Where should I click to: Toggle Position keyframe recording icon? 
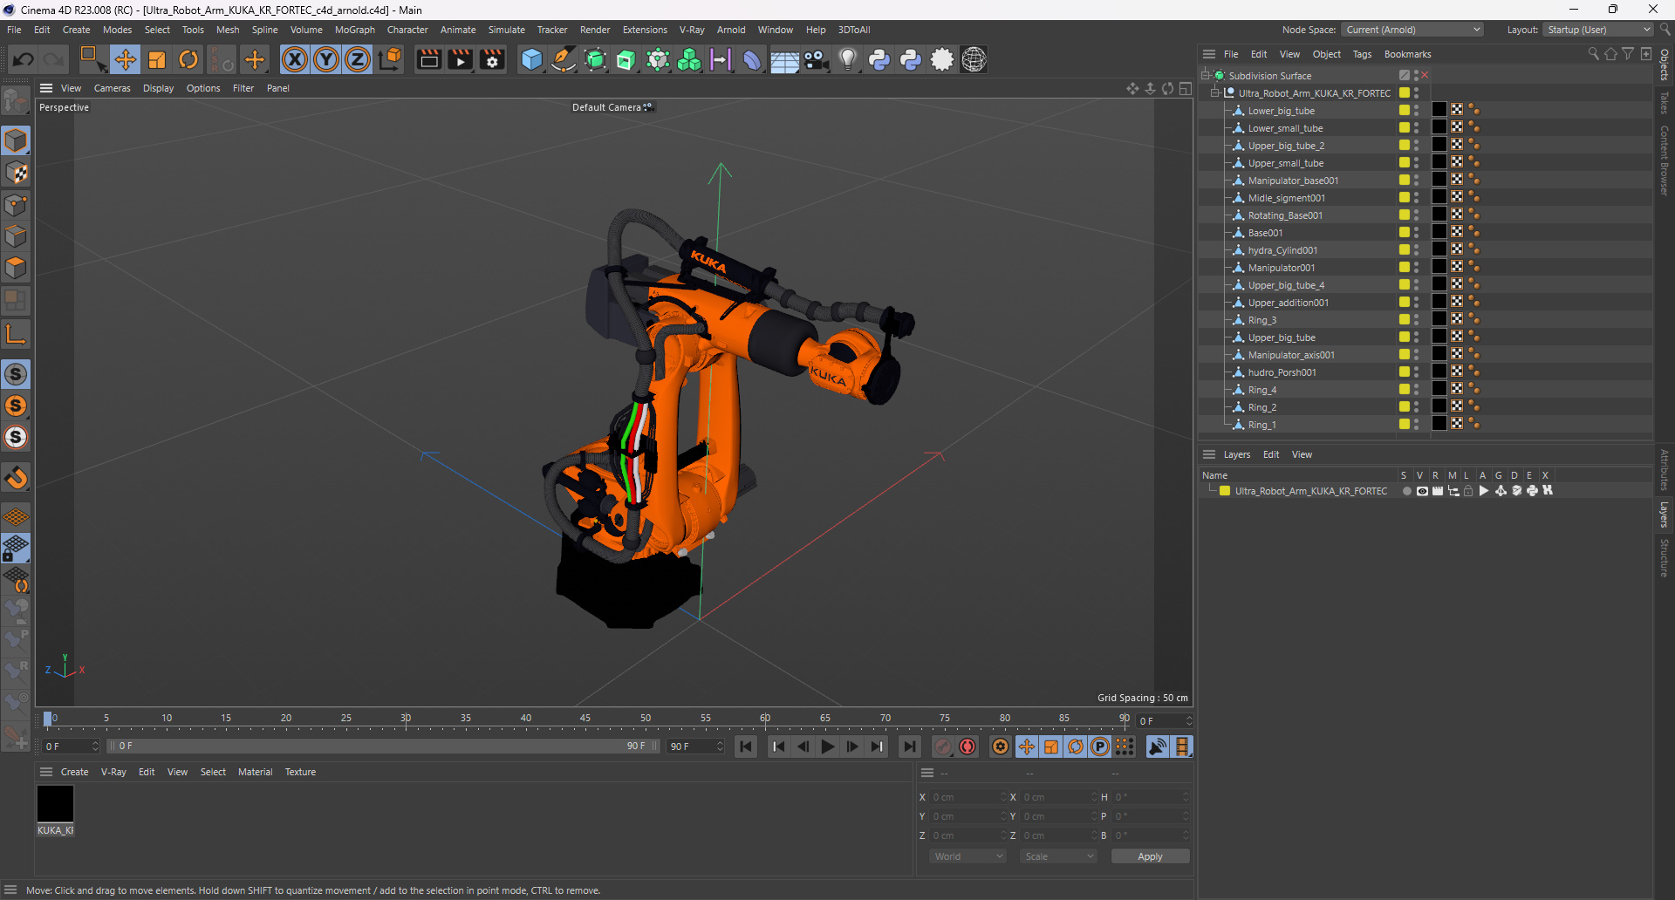(x=1027, y=747)
